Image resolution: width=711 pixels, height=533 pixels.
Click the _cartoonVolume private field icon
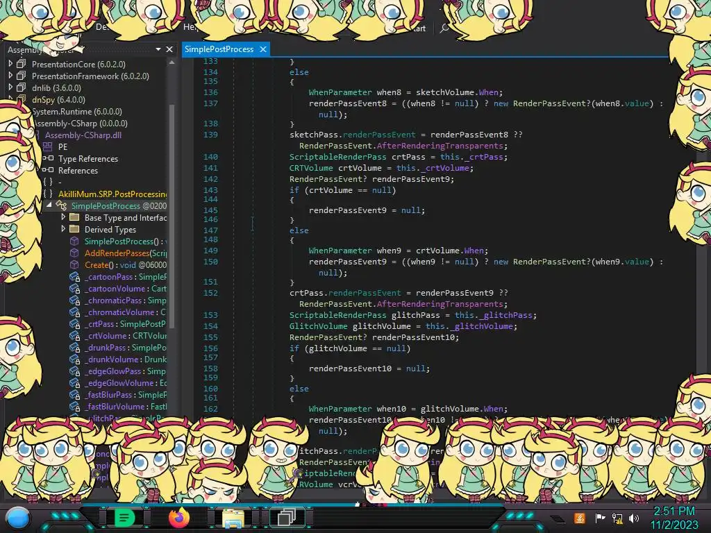coord(75,288)
